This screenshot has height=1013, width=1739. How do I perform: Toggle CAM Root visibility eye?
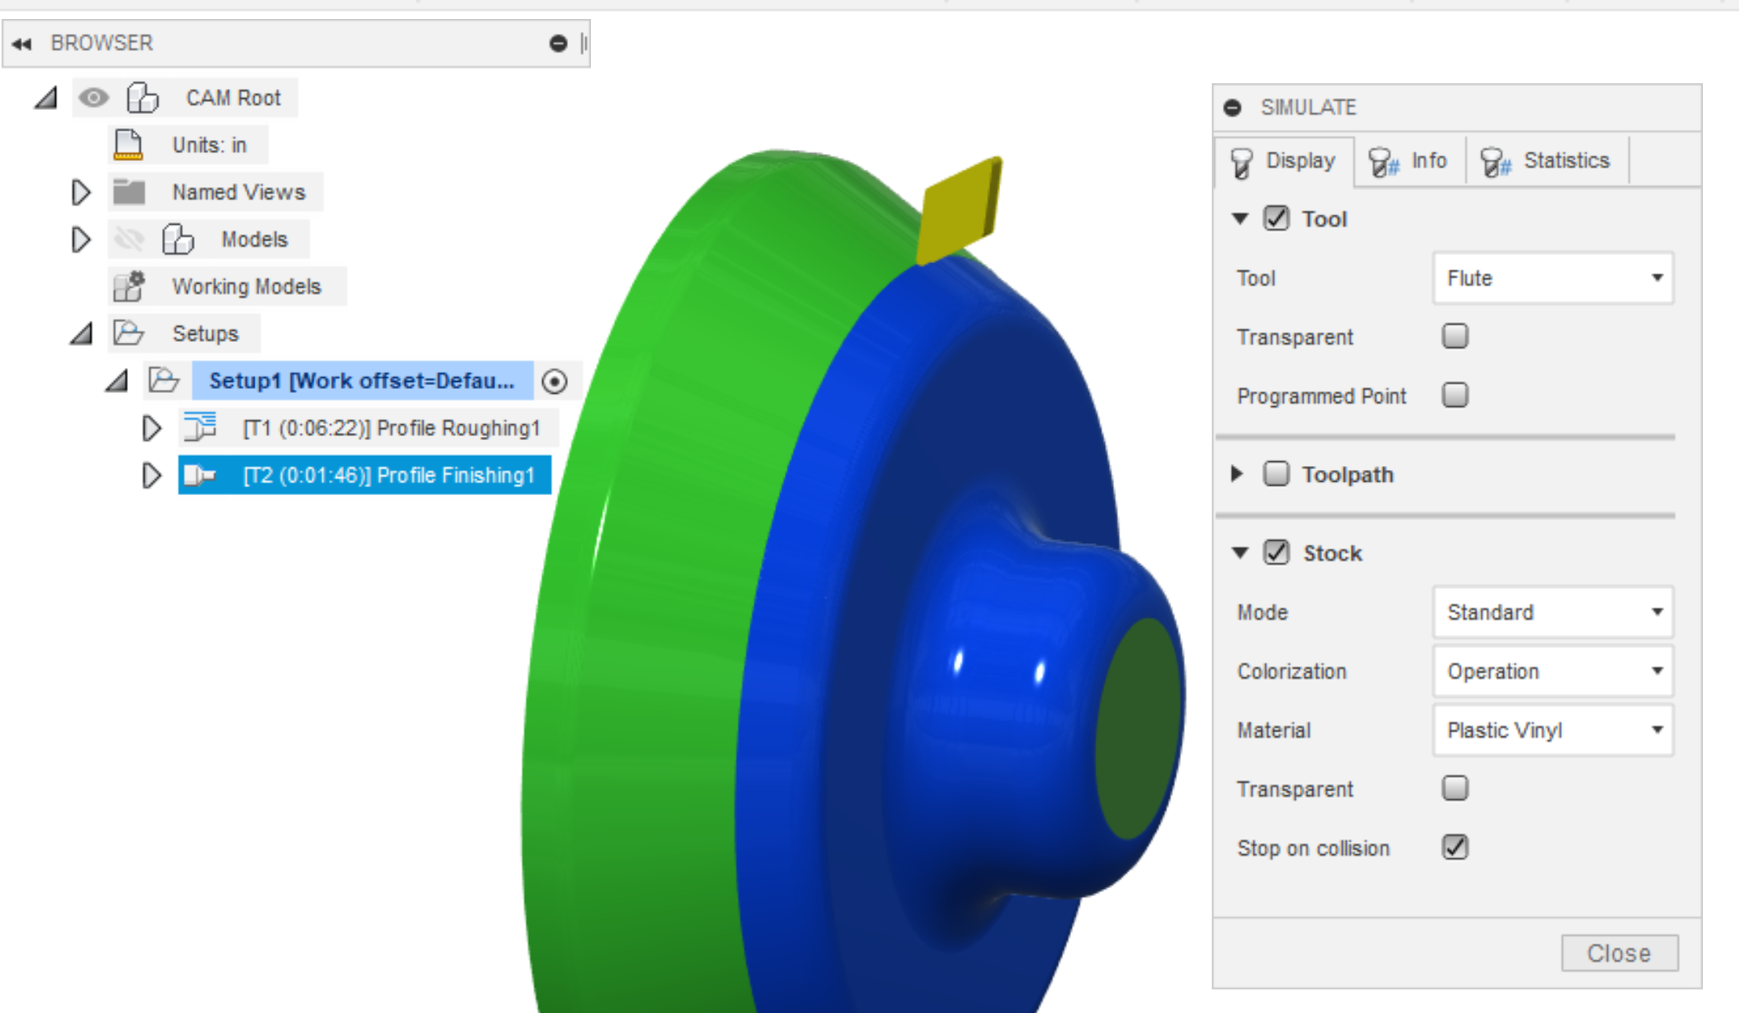[94, 98]
